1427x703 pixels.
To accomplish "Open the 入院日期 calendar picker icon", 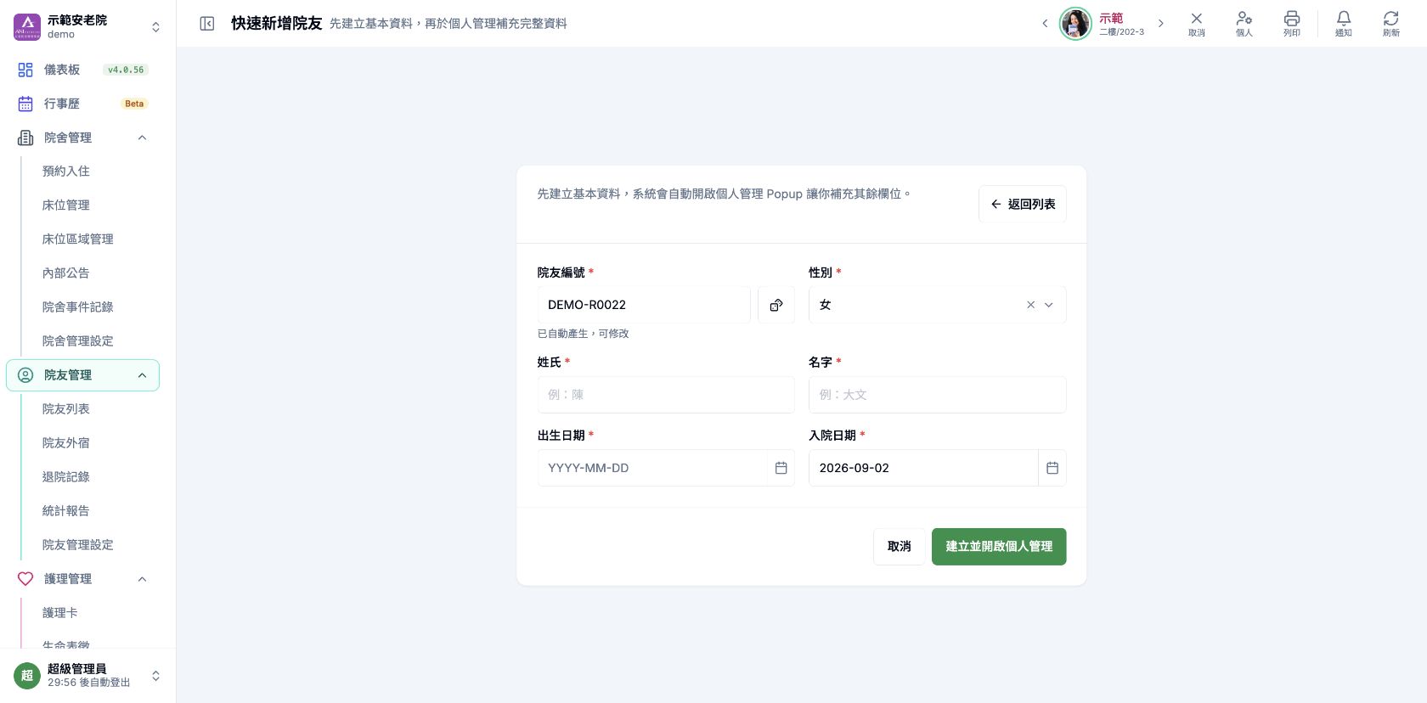I will [1052, 468].
